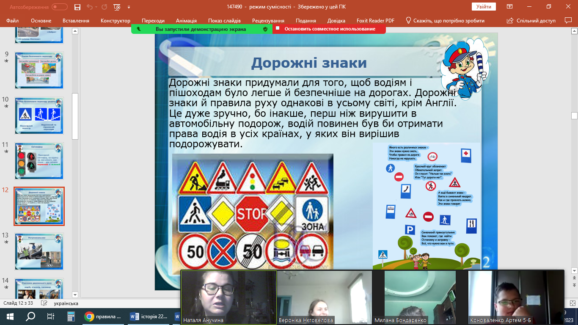Select slide 11 Світлофор thumbnail

pos(39,161)
